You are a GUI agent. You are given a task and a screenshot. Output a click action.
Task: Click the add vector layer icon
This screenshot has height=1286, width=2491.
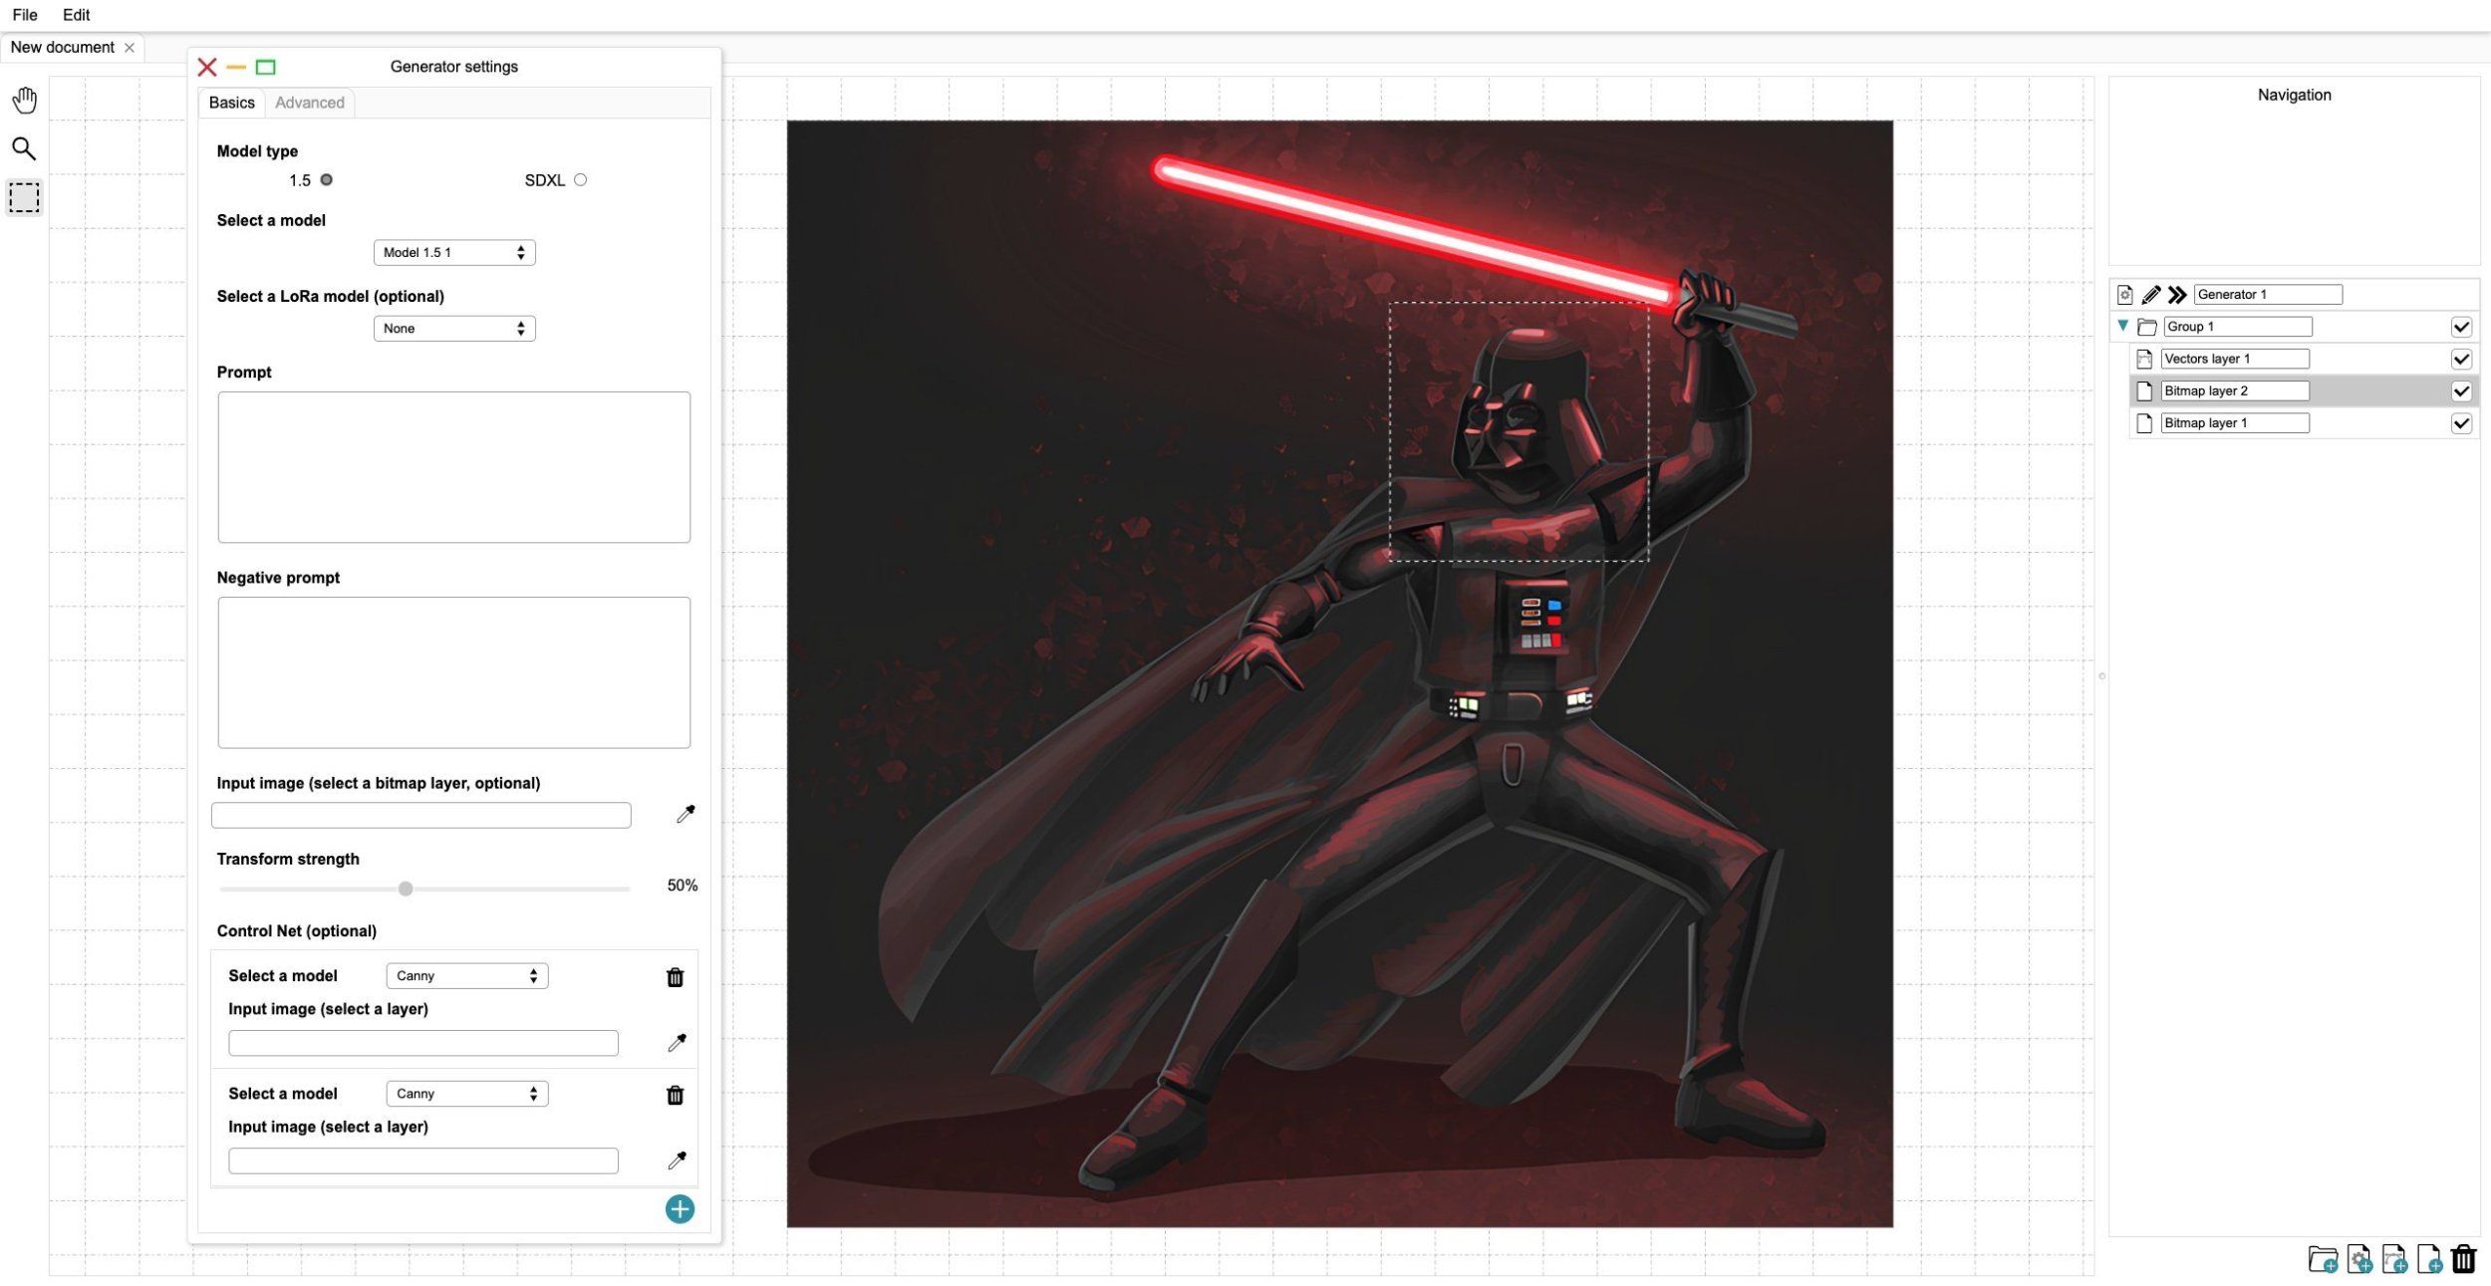click(x=2394, y=1260)
